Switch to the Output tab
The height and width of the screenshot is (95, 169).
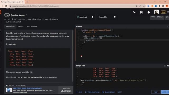[x=21, y=26]
